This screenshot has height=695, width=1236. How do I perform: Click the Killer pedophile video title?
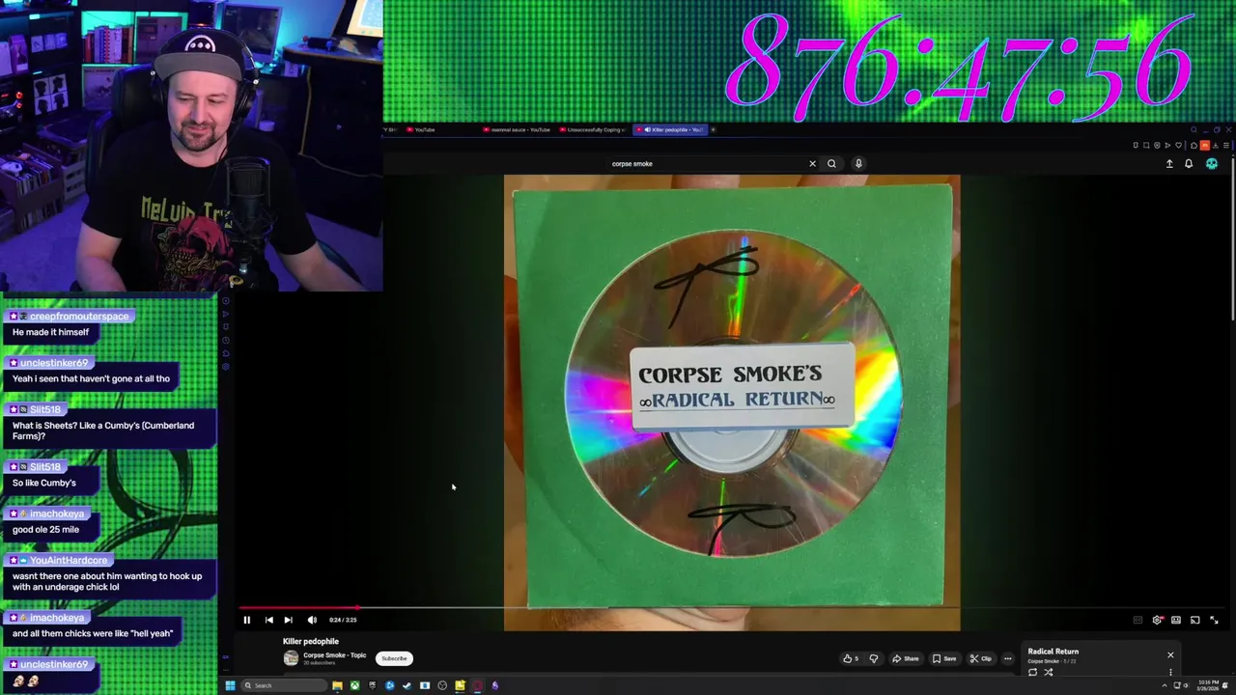[311, 641]
